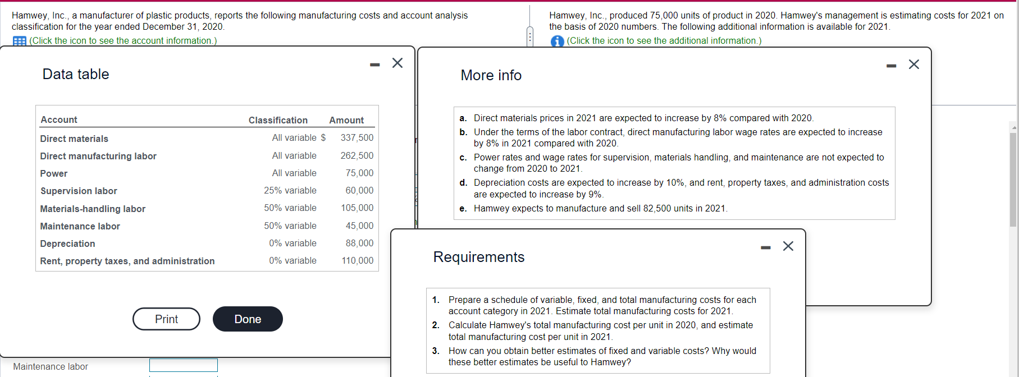Close the More info dialog
This screenshot has width=1019, height=377.
[x=914, y=65]
